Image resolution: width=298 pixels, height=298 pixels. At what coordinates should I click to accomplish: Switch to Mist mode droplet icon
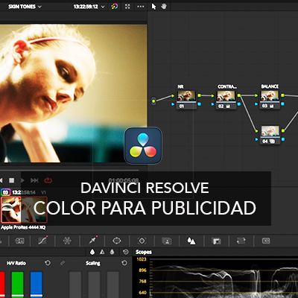112,252
